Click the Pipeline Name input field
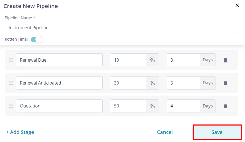 click(x=121, y=28)
